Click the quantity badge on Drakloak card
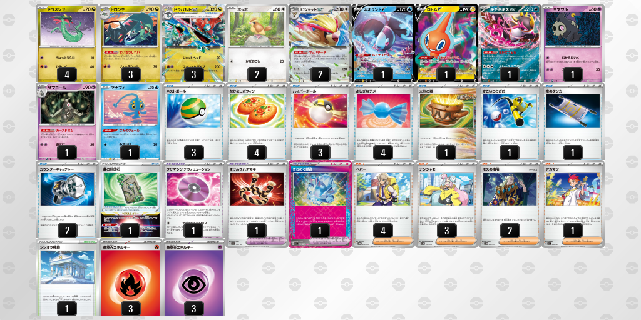641x320 pixels. tap(130, 74)
